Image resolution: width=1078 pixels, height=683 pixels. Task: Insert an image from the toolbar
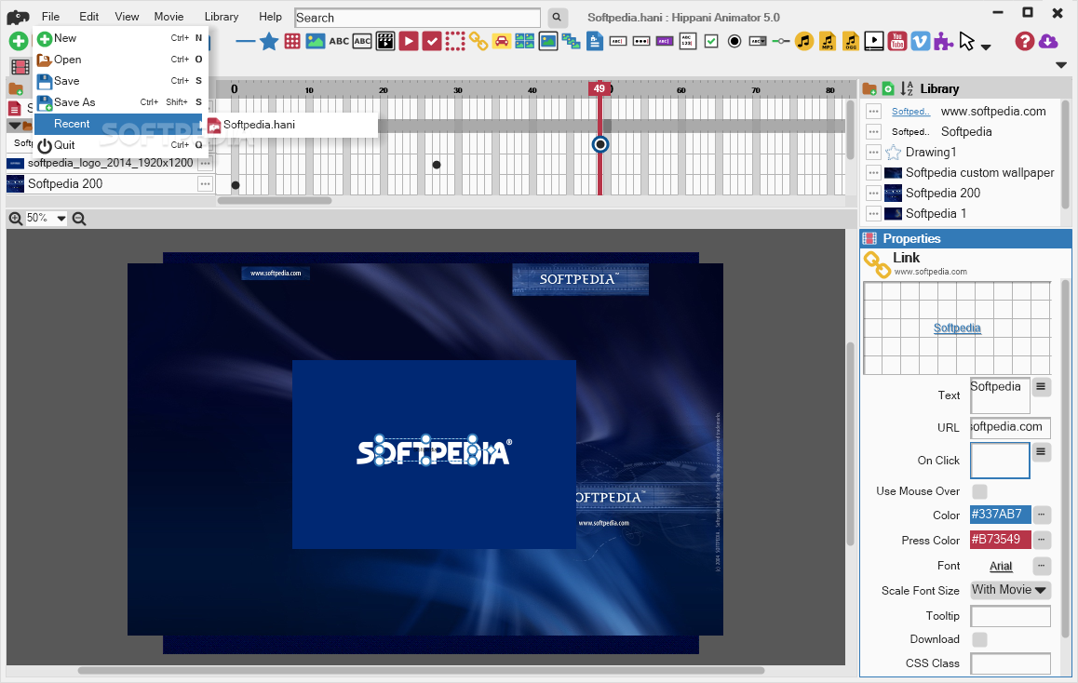tap(316, 41)
